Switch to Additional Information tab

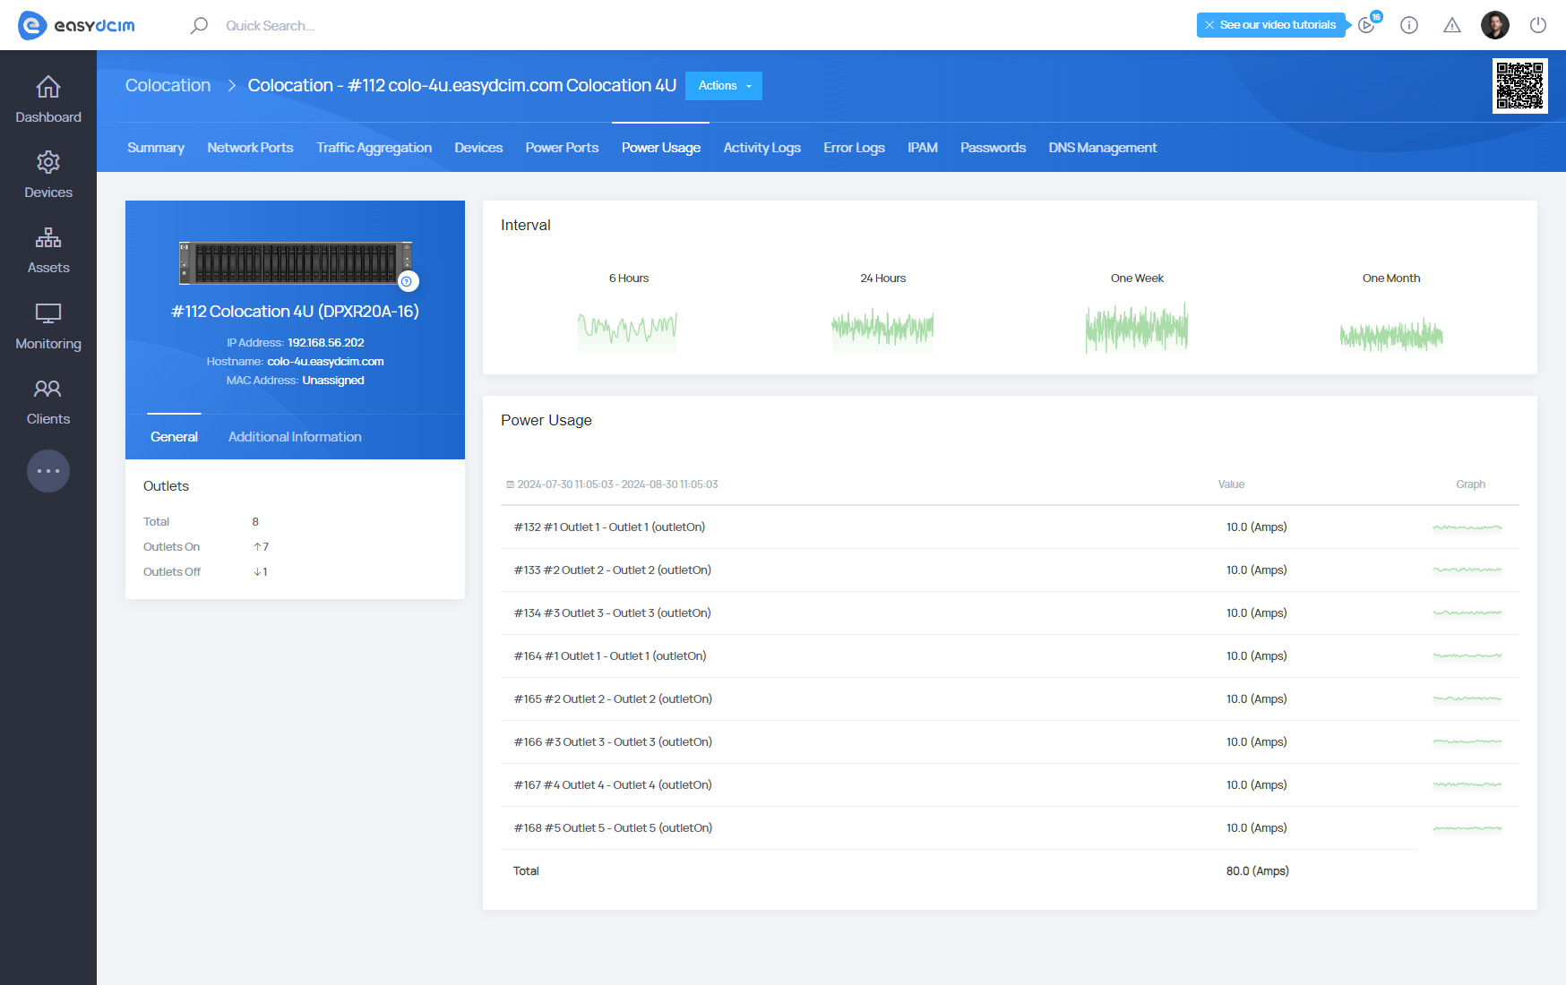tap(295, 437)
